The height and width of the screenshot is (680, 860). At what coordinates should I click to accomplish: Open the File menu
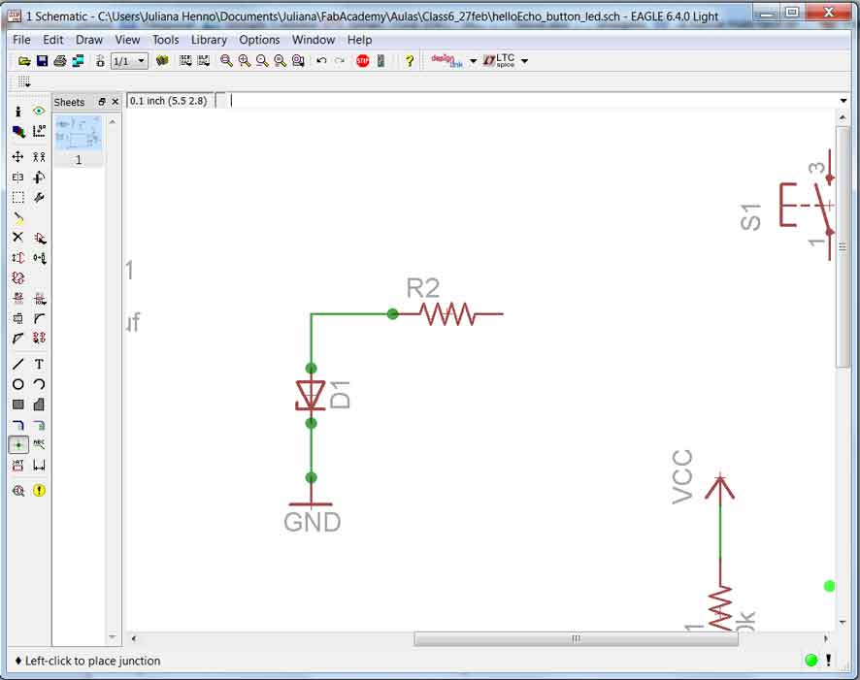[21, 40]
